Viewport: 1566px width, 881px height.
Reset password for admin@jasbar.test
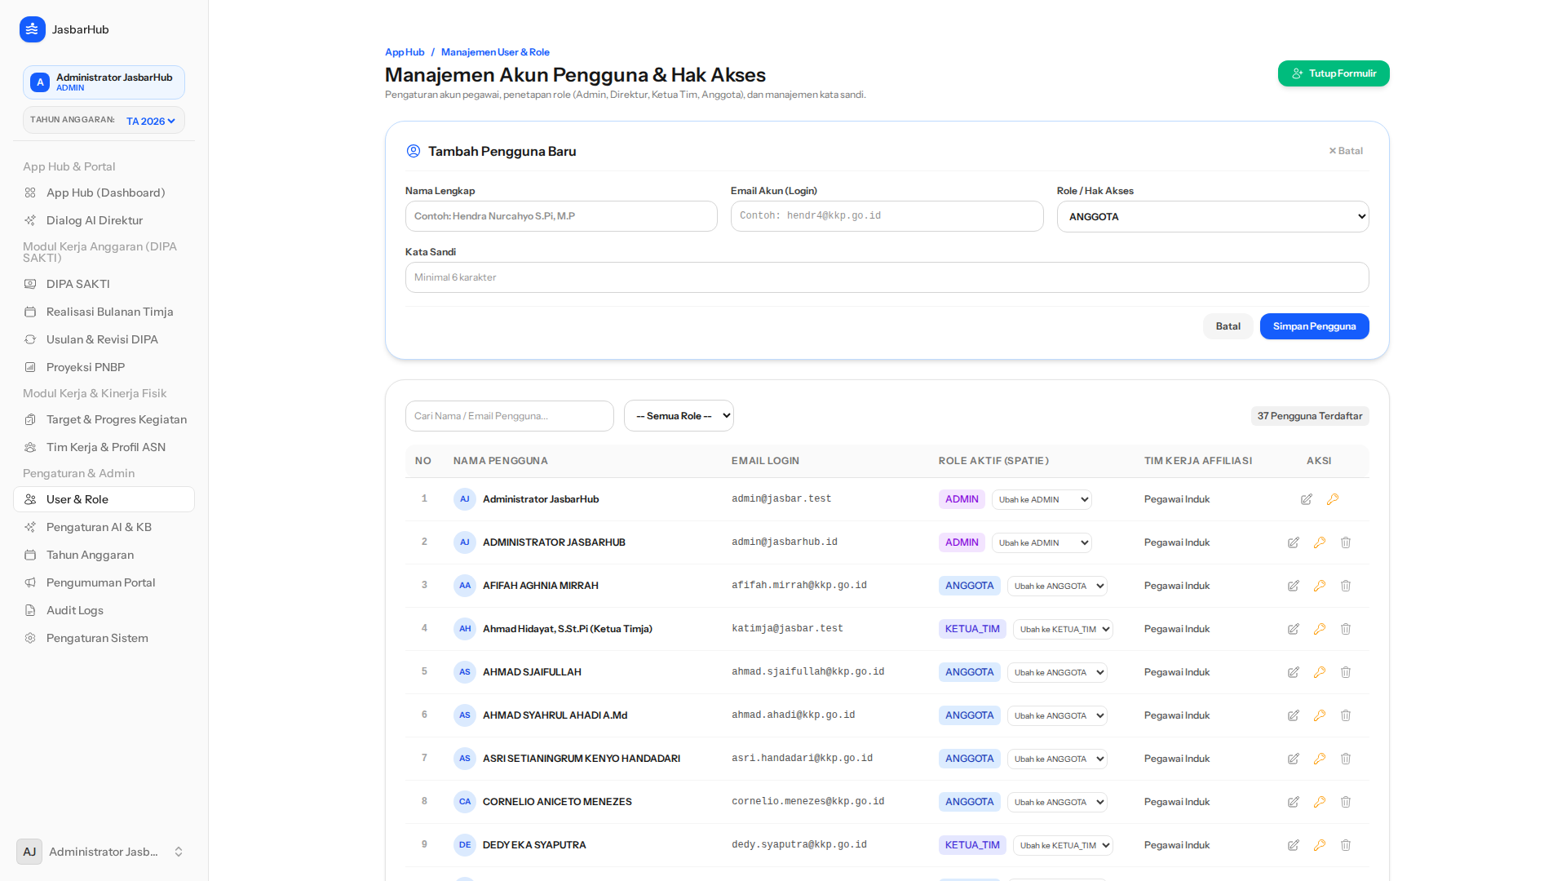1333,499
